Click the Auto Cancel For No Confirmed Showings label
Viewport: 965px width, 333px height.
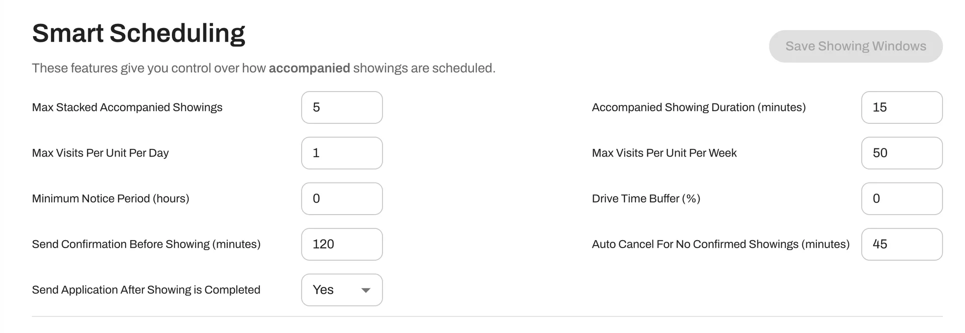pyautogui.click(x=720, y=244)
